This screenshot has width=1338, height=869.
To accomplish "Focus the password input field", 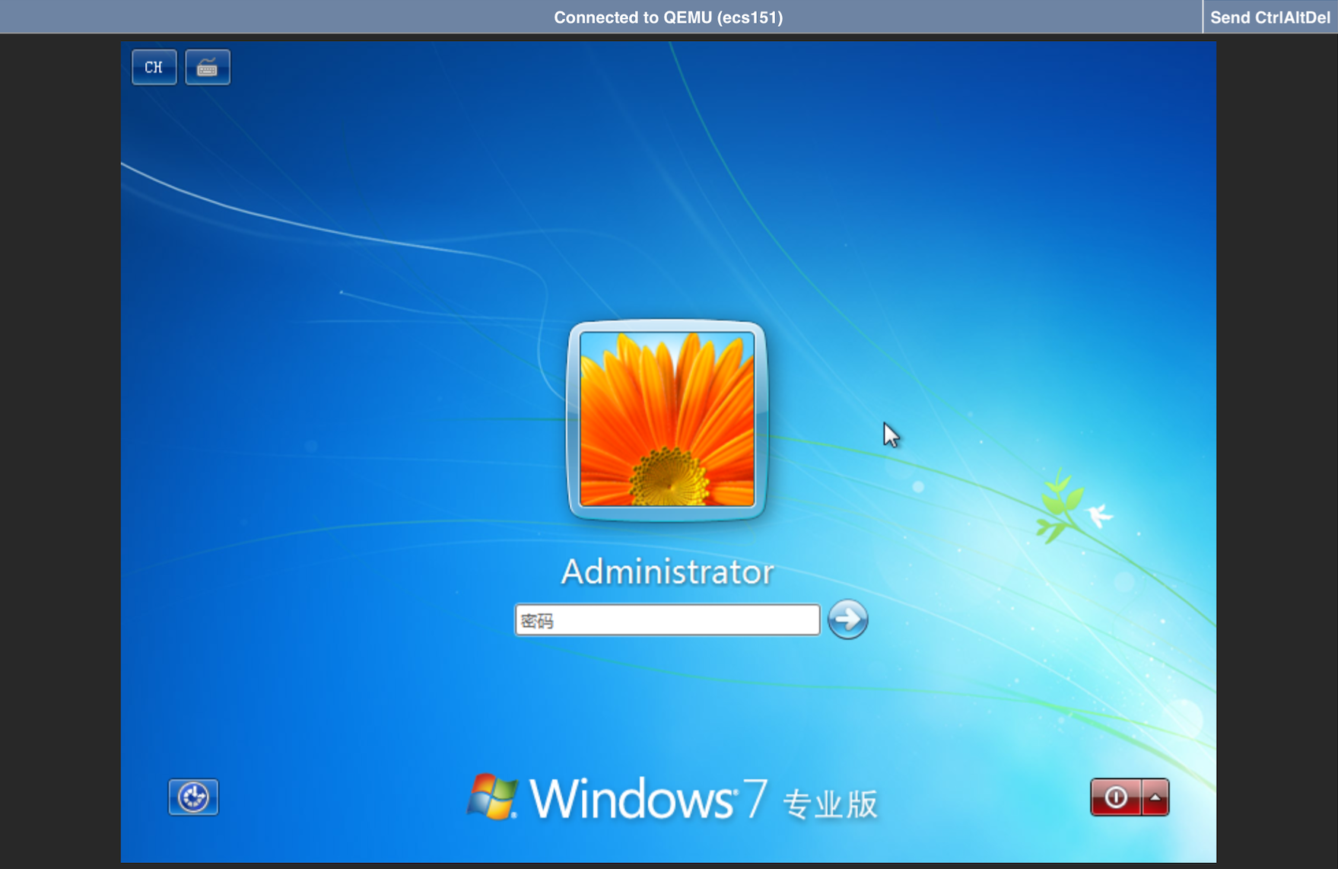I will (667, 620).
